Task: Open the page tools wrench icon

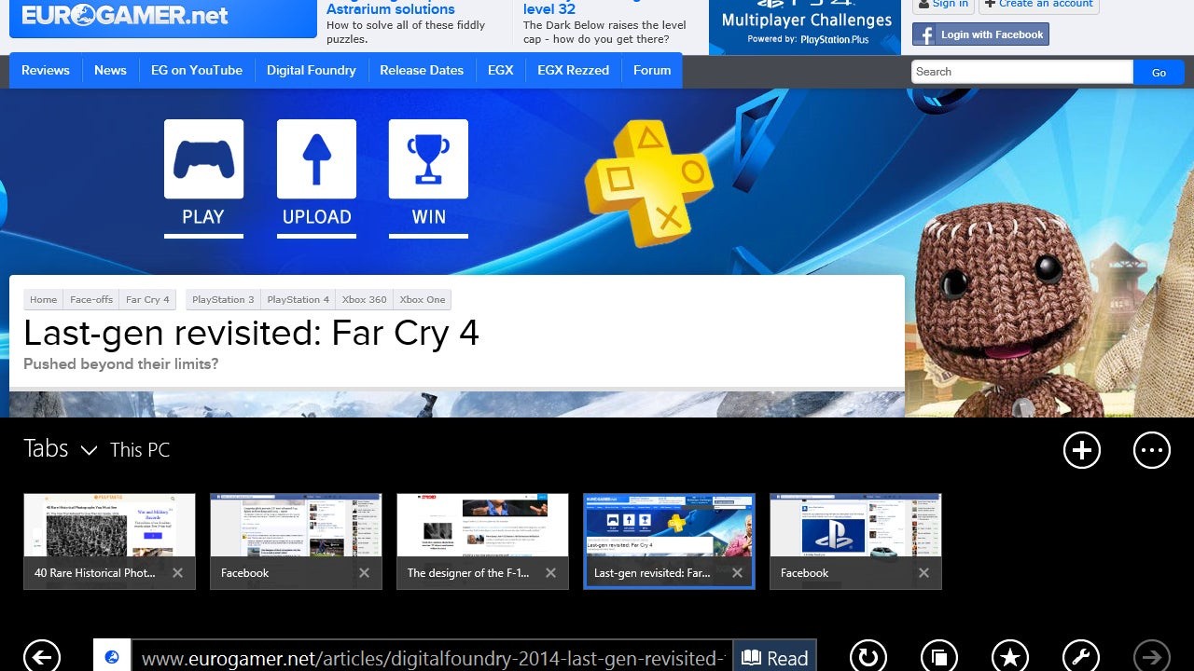Action: click(1081, 657)
